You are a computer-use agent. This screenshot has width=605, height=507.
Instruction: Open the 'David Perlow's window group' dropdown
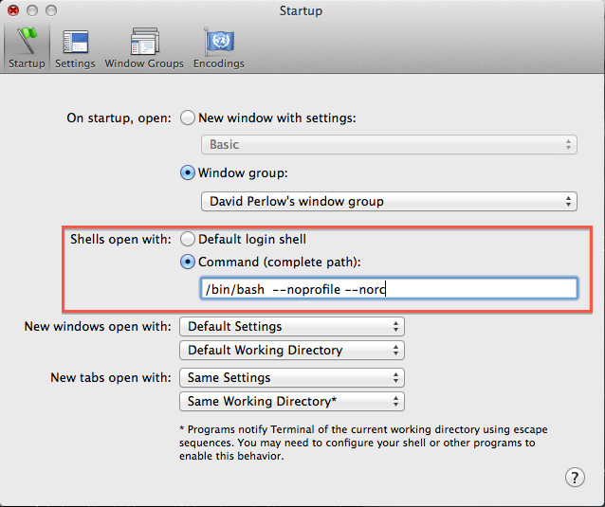click(389, 201)
